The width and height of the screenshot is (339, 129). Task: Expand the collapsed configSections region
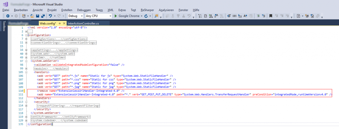tap(26, 39)
